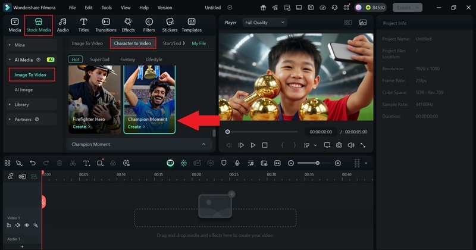
Task: Stop the preview playback
Action: pos(265,145)
